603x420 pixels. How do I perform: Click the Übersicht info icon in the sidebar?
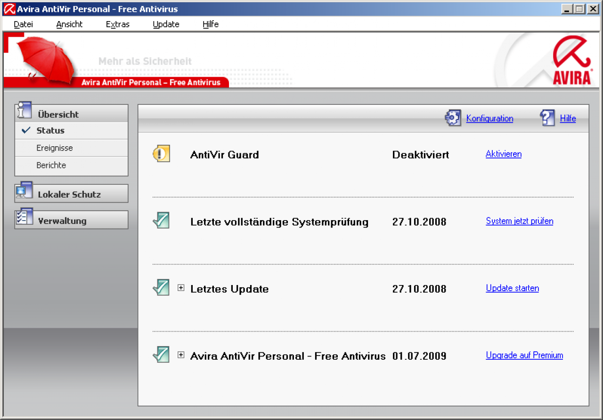coord(24,110)
